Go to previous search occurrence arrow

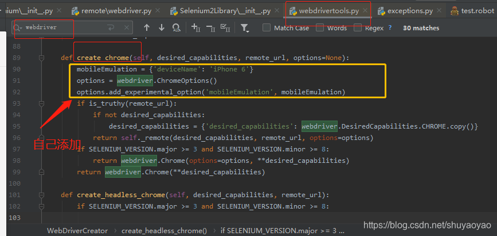click(x=146, y=28)
